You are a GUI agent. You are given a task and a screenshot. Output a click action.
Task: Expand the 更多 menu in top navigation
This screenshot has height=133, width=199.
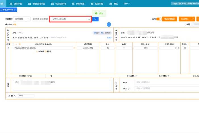[x=127, y=3]
